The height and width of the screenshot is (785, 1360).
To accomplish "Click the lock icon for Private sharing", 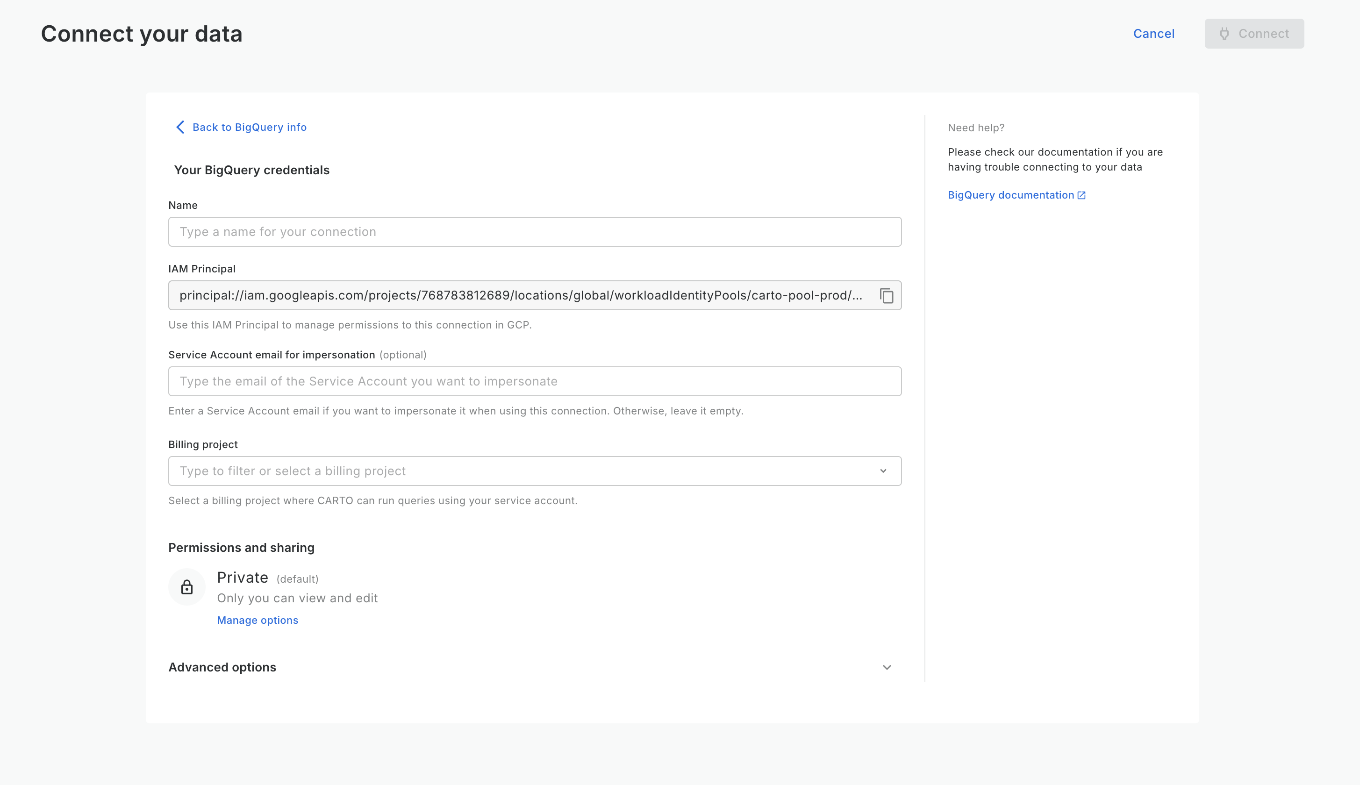I will click(x=186, y=587).
